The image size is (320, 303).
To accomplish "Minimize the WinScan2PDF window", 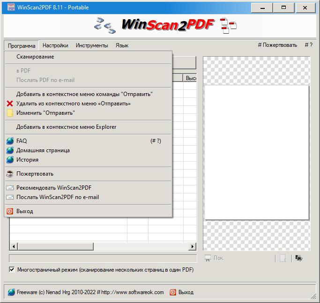I will (262, 8).
